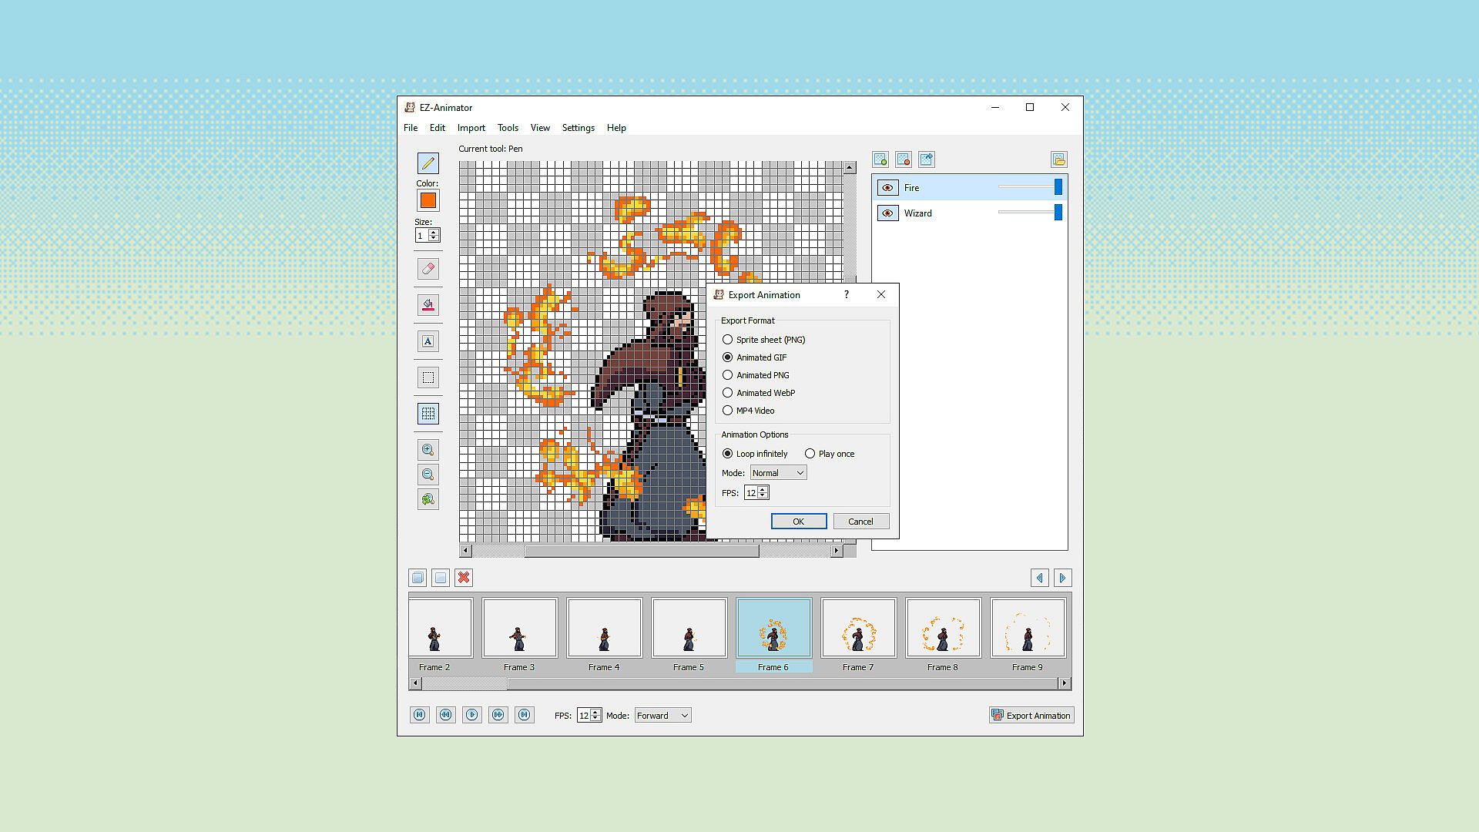Open the Mode Normal dropdown

[778, 473]
